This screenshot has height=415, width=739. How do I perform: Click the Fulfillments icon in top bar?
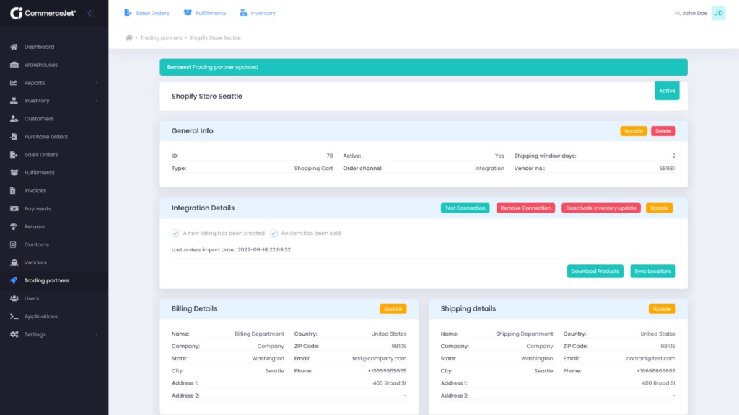pos(188,13)
